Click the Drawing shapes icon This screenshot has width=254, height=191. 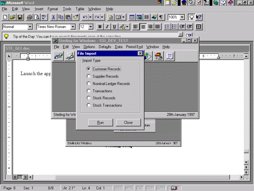point(154,17)
